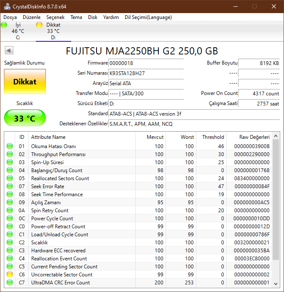The height and width of the screenshot is (292, 284).
Task: Click status icon for Reallocation Event Count
Action: pos(10,258)
